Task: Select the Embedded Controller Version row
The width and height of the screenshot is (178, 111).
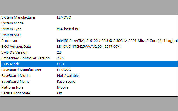Action: point(89,58)
